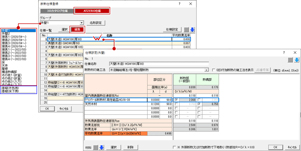
Task: Click グラスウール断熱材 高性能品HG16-38 material cell
Action: (116, 100)
